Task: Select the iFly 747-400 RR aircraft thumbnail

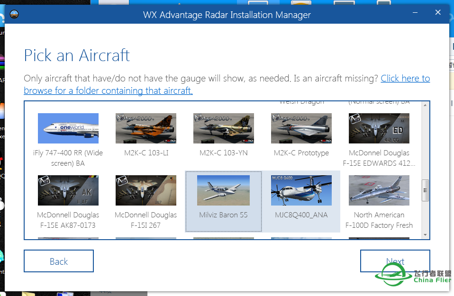Action: pos(68,128)
